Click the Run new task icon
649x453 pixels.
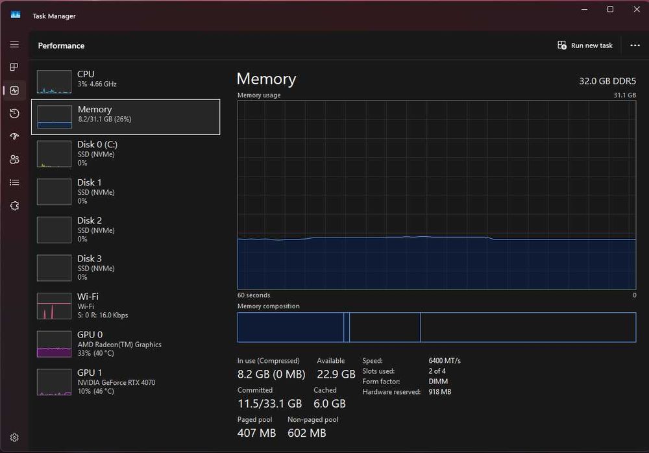561,45
